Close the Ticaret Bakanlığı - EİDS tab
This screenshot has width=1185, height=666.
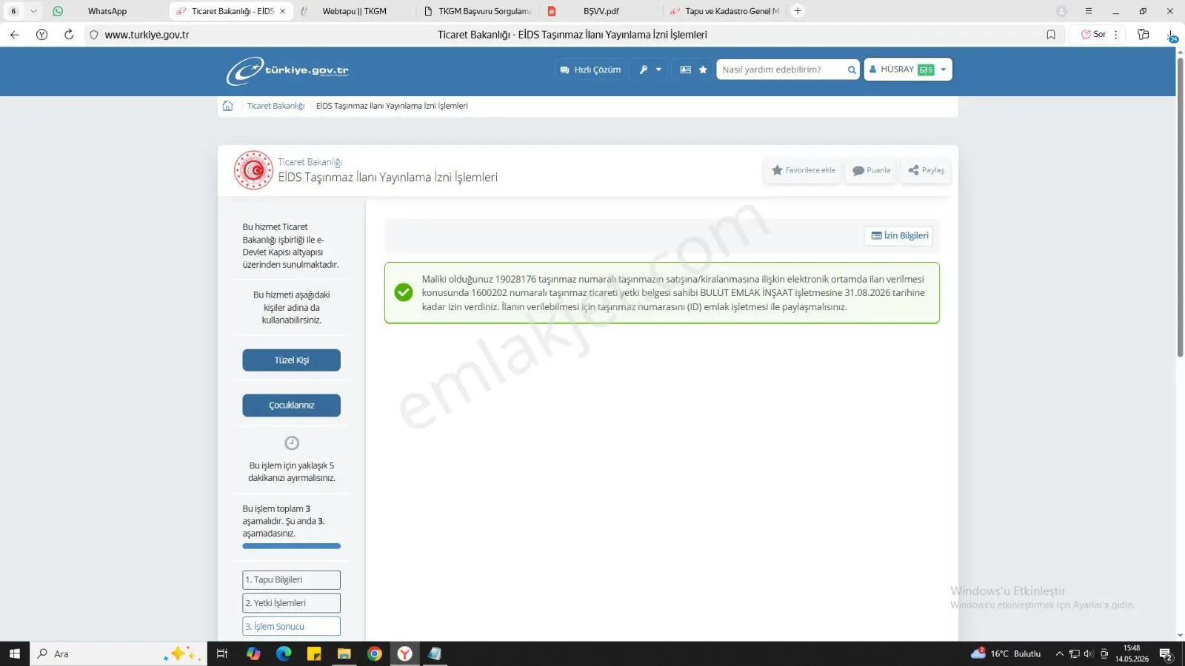click(x=283, y=11)
